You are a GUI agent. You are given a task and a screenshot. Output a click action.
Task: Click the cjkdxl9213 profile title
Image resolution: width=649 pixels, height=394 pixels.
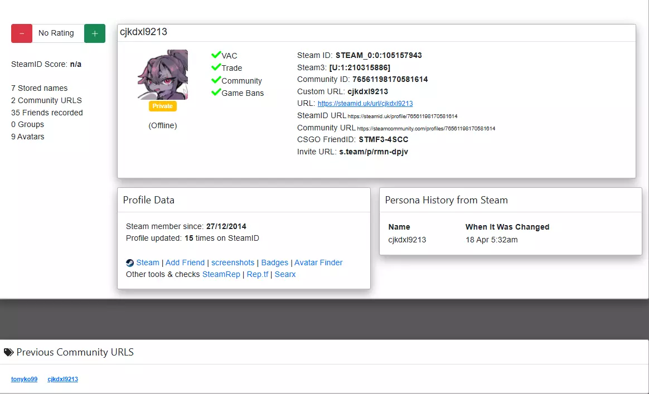coord(143,32)
